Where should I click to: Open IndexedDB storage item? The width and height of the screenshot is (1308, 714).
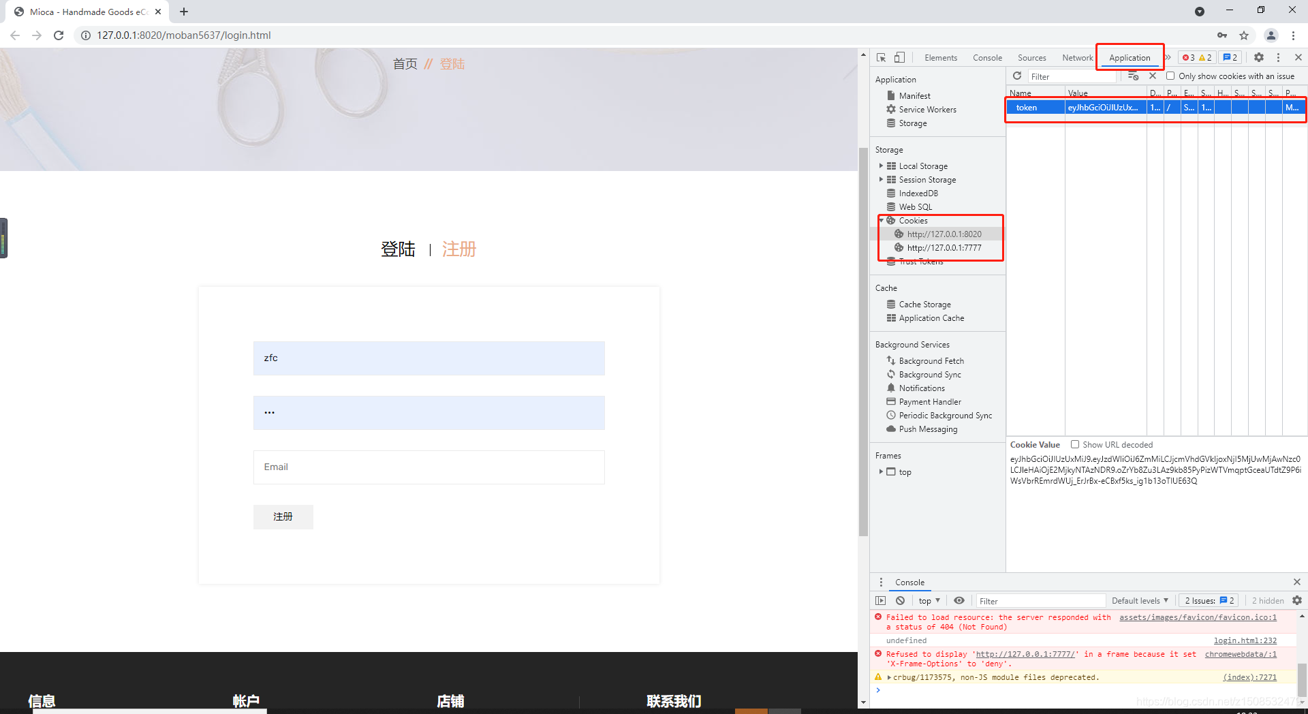(x=918, y=193)
